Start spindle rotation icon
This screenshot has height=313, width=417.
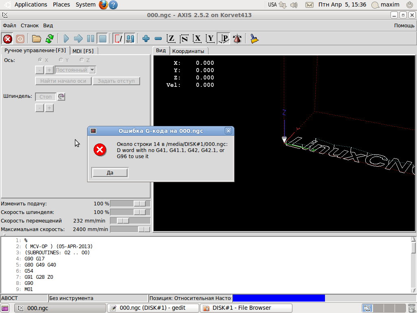[x=61, y=97]
